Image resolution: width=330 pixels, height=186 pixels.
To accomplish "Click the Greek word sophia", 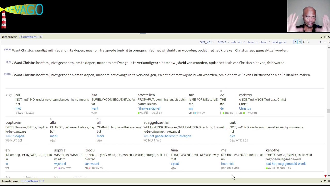I will click(x=60, y=150).
